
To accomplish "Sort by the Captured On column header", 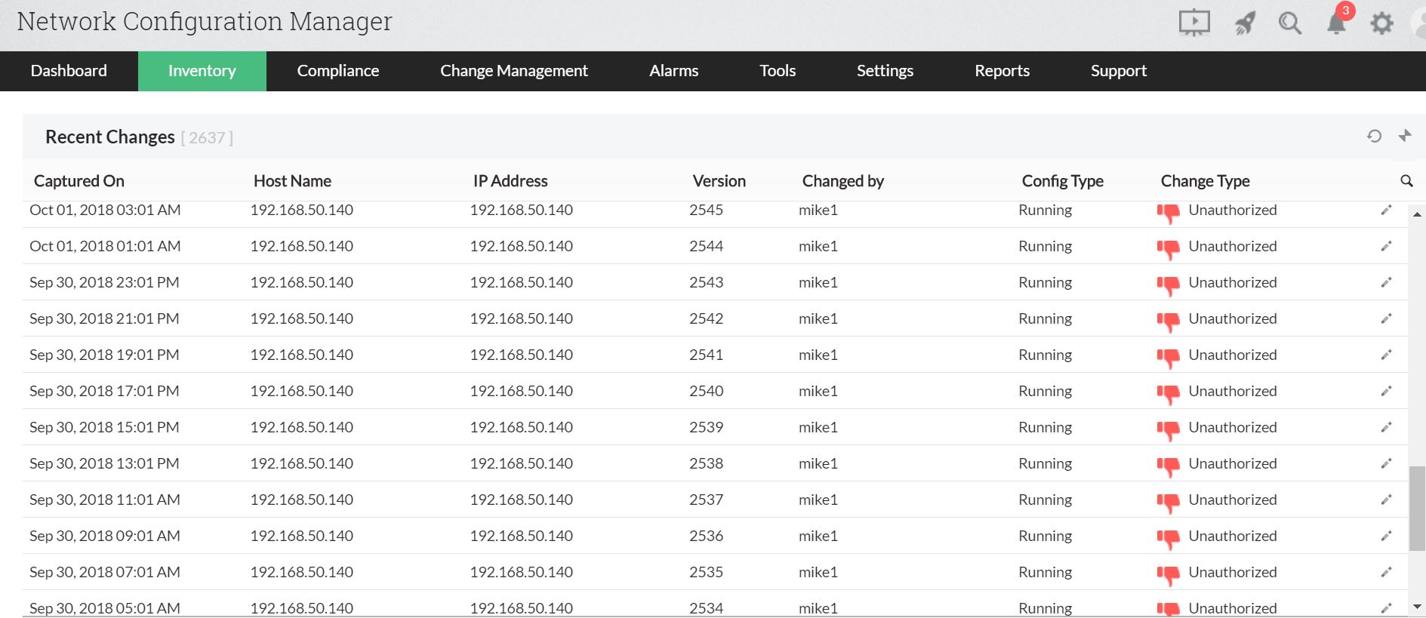I will pos(79,181).
